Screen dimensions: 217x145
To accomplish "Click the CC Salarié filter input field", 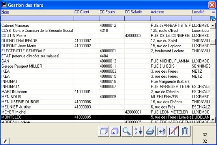I will [x=137, y=18].
